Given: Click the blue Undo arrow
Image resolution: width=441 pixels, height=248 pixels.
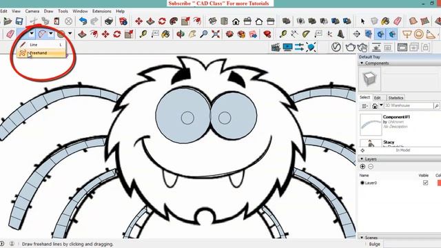Looking at the screenshot, I should 83,21.
